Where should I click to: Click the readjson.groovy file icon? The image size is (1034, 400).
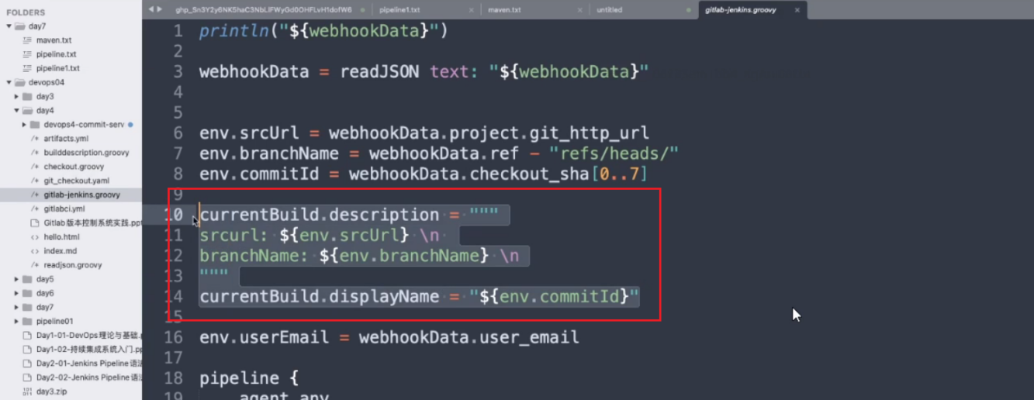(x=35, y=265)
